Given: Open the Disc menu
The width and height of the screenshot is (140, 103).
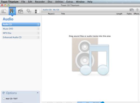Looking at the screenshot, I should pos(50,2).
